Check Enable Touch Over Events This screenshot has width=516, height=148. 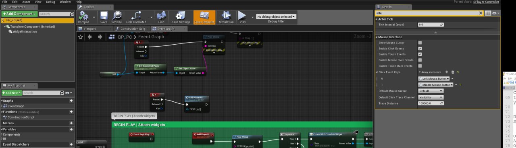(420, 66)
